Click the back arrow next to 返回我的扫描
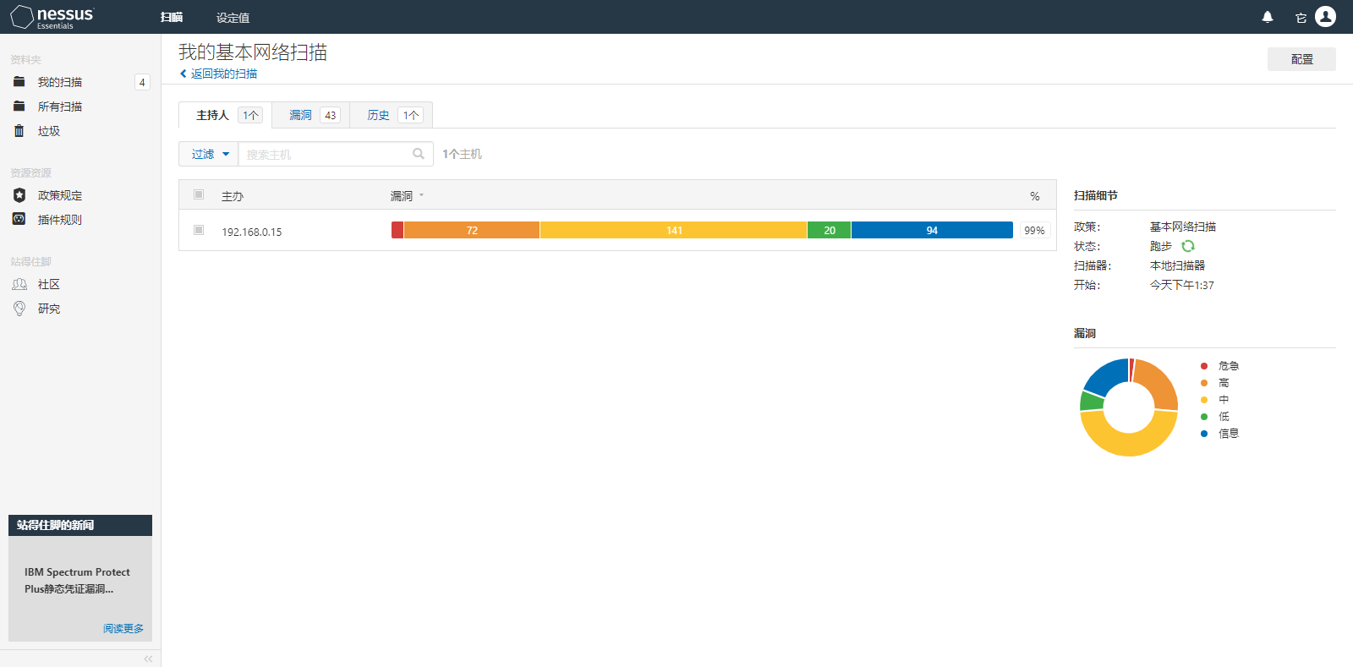This screenshot has width=1353, height=667. (183, 74)
